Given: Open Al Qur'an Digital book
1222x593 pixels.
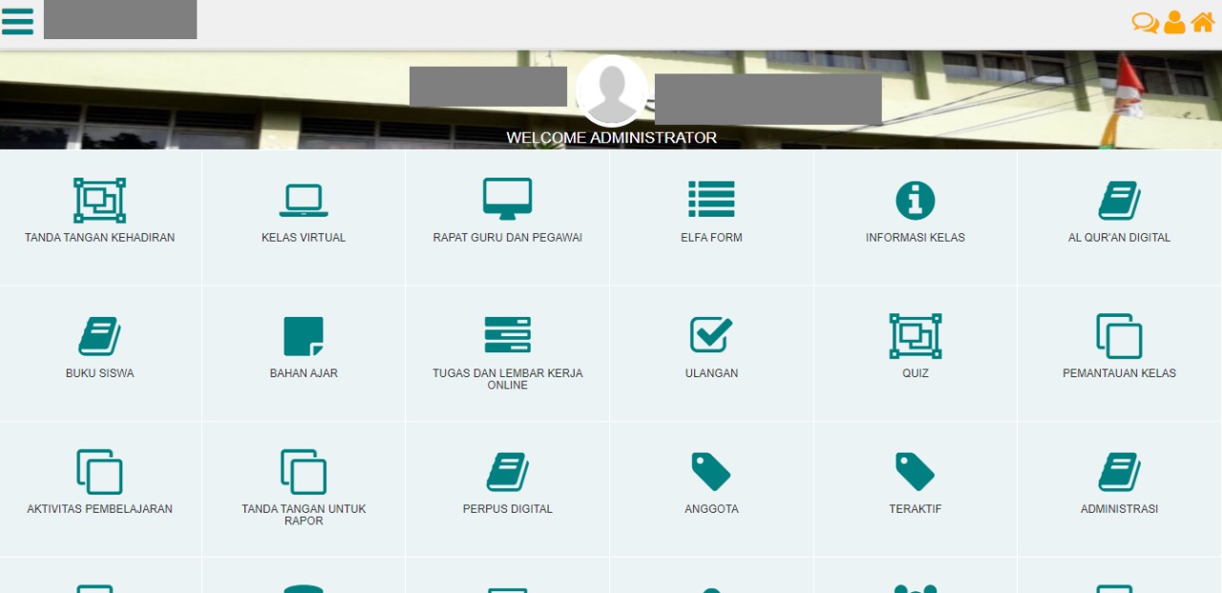Looking at the screenshot, I should click(x=1119, y=201).
